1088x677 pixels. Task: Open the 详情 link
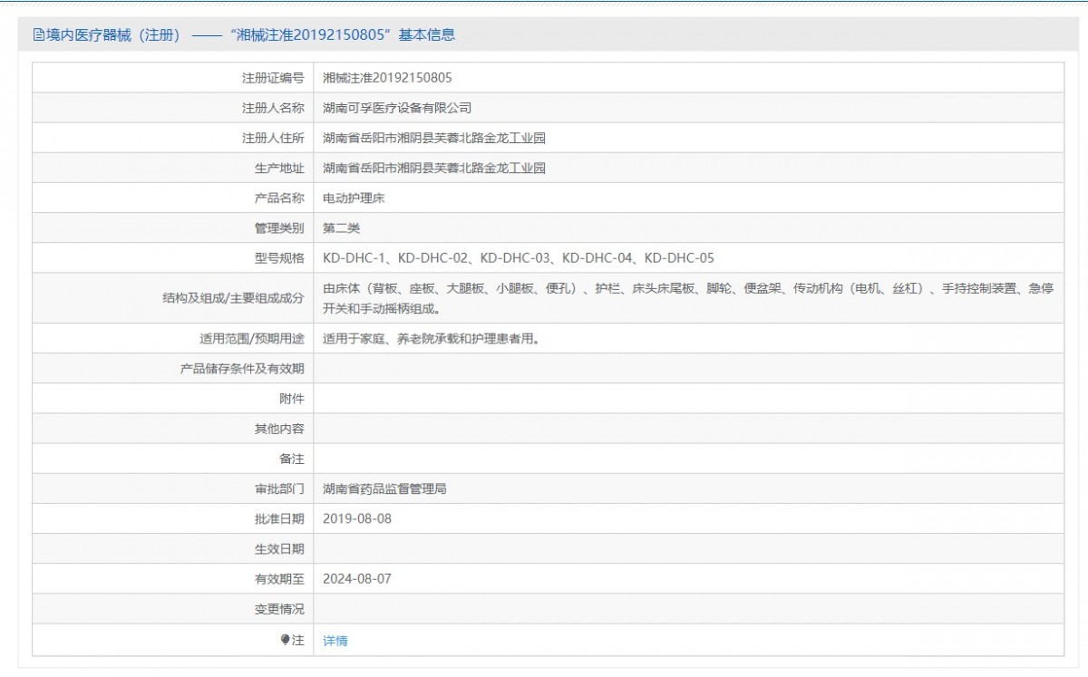click(335, 641)
